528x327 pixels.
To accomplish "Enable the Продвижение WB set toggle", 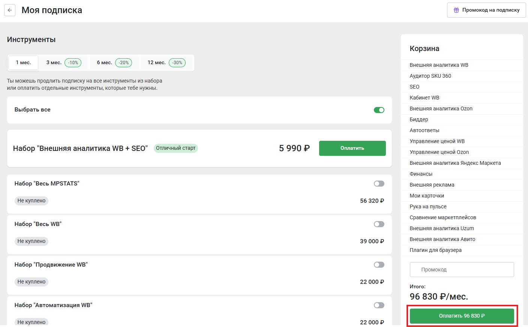I will coord(379,265).
